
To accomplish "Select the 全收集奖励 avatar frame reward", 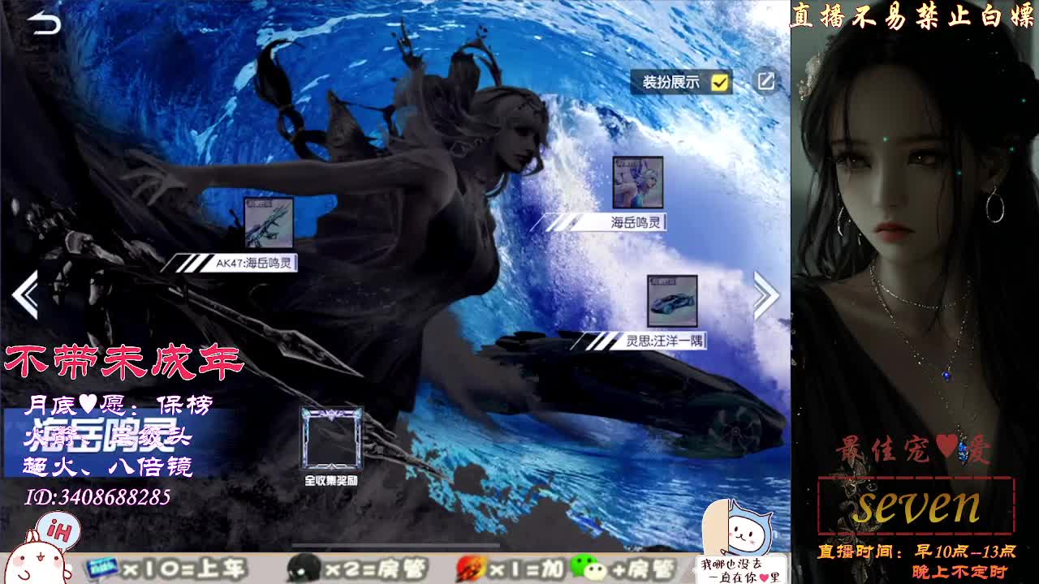I will [331, 439].
